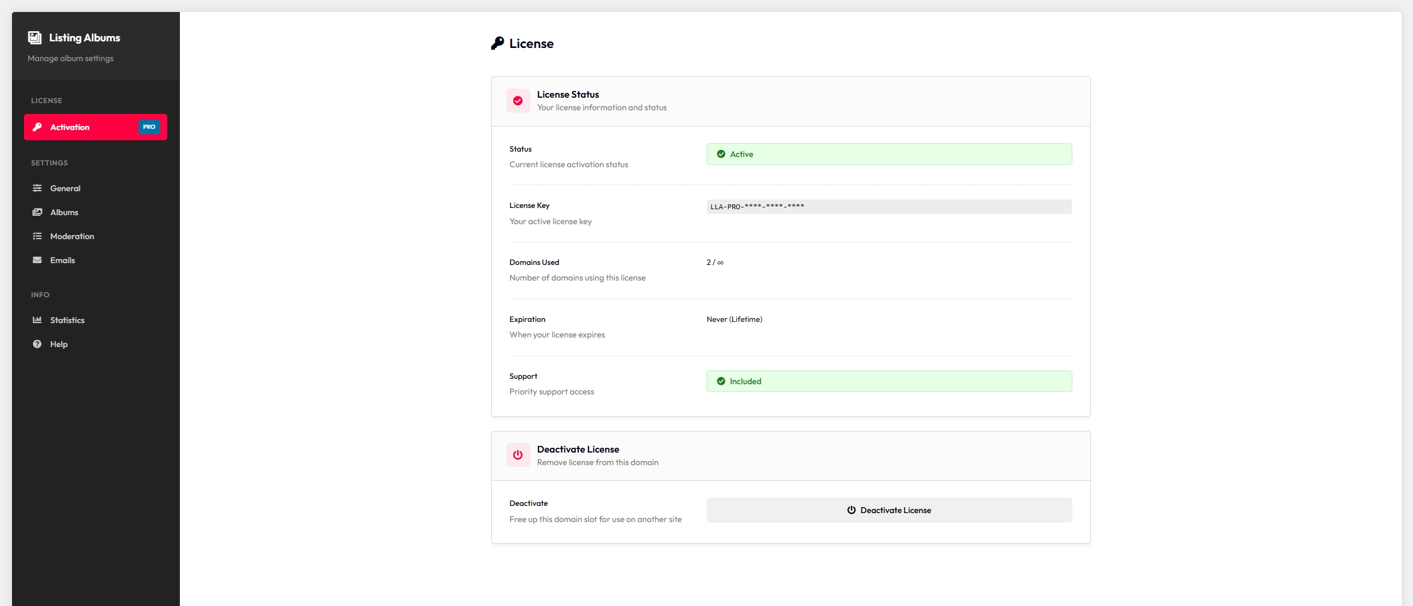The height and width of the screenshot is (606, 1413).
Task: Open the Emails envelope icon
Action: coord(37,260)
